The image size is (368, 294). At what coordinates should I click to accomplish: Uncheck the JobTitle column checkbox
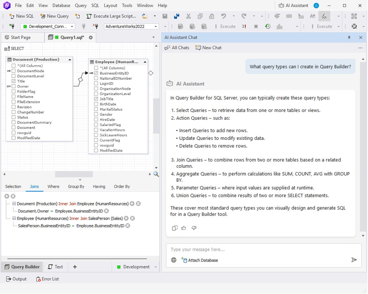pyautogui.click(x=96, y=99)
